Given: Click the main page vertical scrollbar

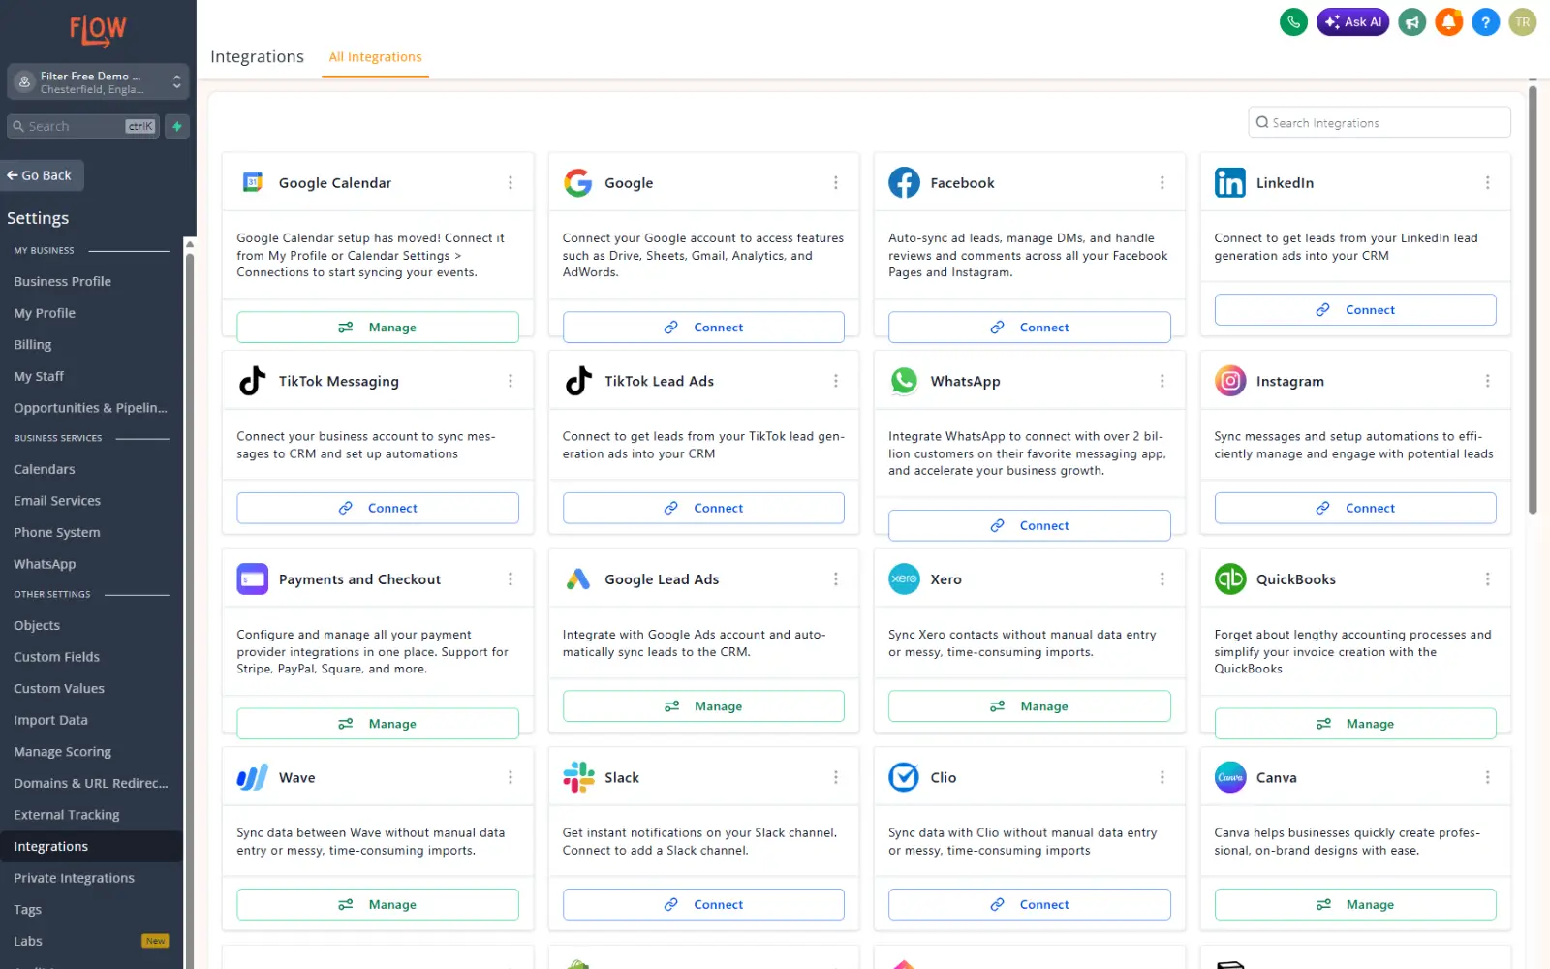Looking at the screenshot, I should pos(1533,300).
